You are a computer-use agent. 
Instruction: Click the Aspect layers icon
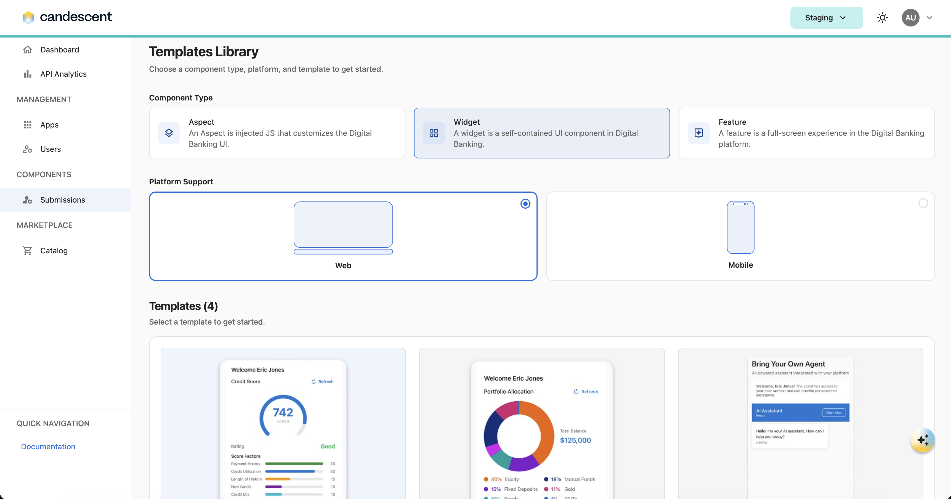(x=169, y=133)
